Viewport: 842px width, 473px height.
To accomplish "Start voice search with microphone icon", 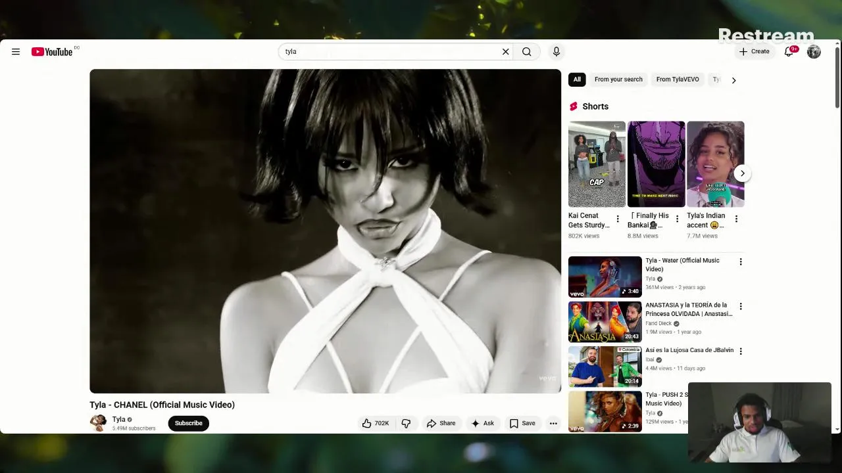I will coord(557,52).
